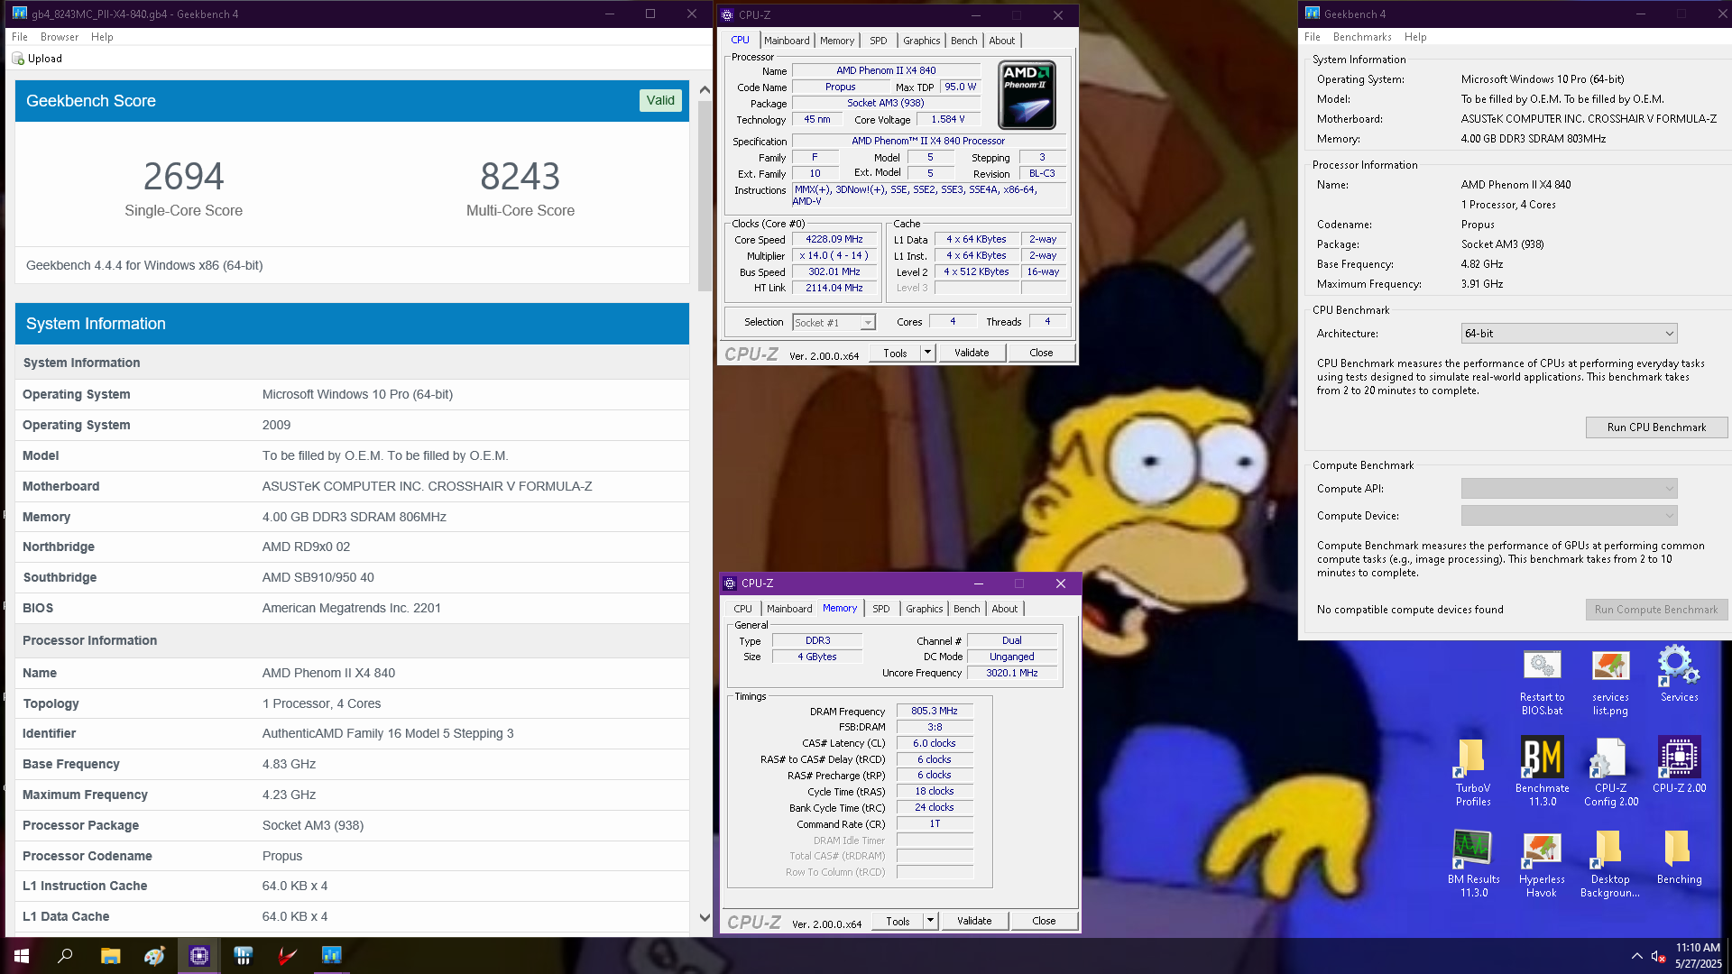Open the Benching folder icon
The width and height of the screenshot is (1732, 974).
point(1679,858)
